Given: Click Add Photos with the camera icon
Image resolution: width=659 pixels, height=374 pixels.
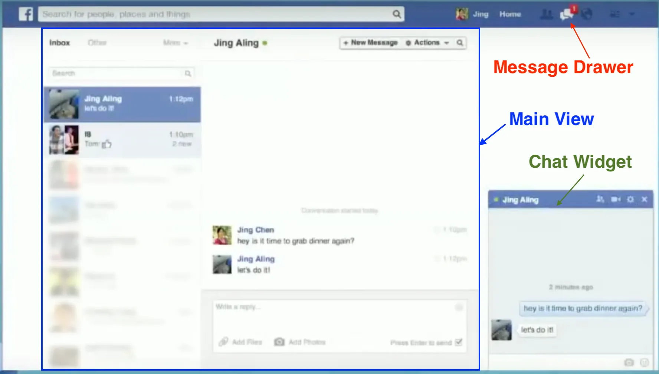Looking at the screenshot, I should point(300,342).
